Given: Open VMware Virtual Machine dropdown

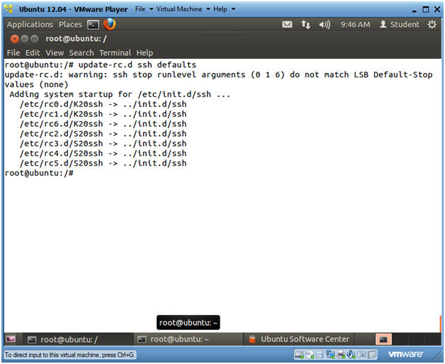Looking at the screenshot, I should [183, 9].
